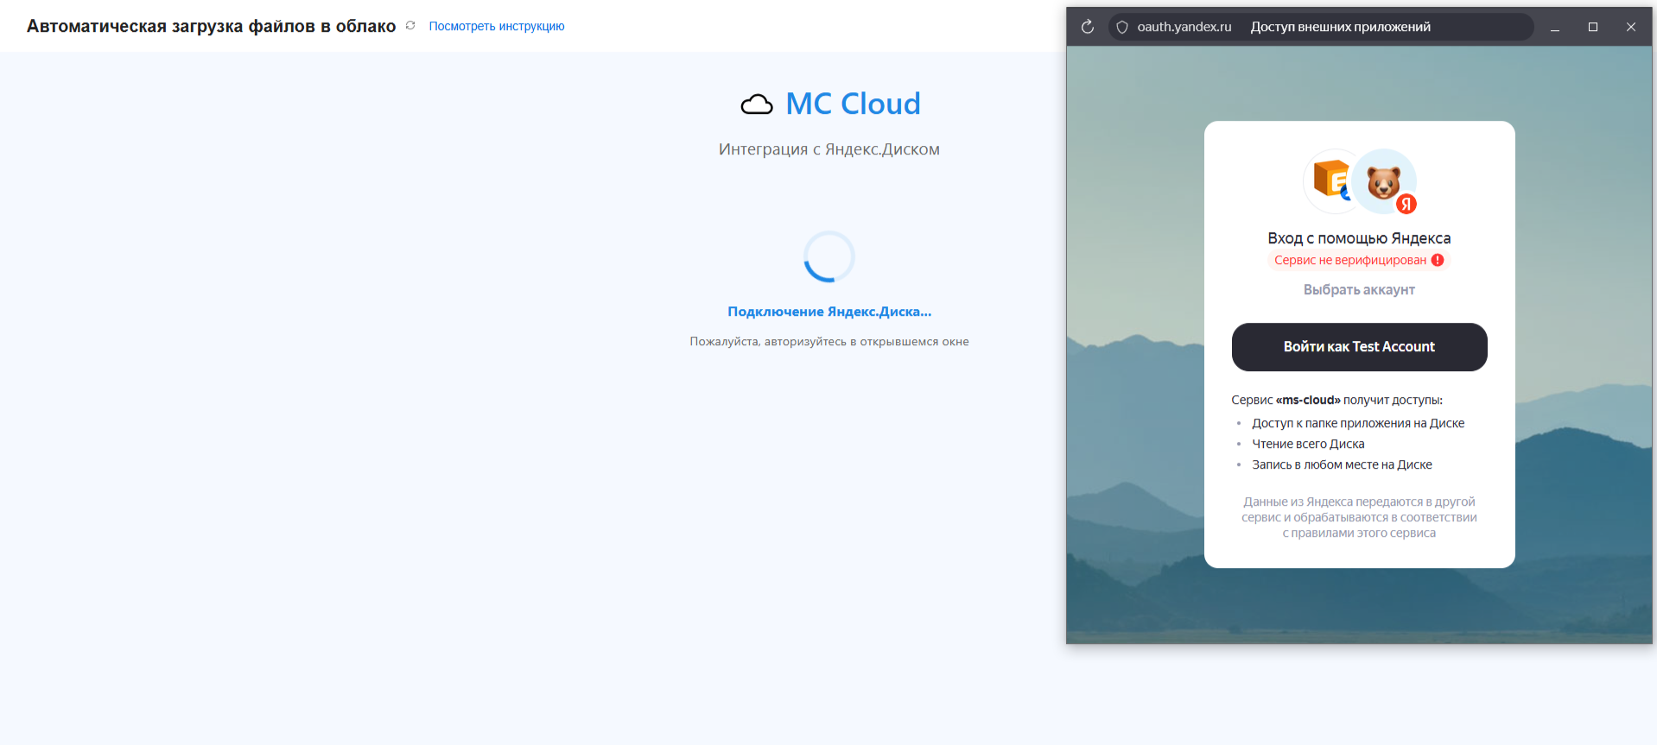Viewport: 1657px width, 745px height.
Task: Minimize the OAuth popup window
Action: (x=1555, y=27)
